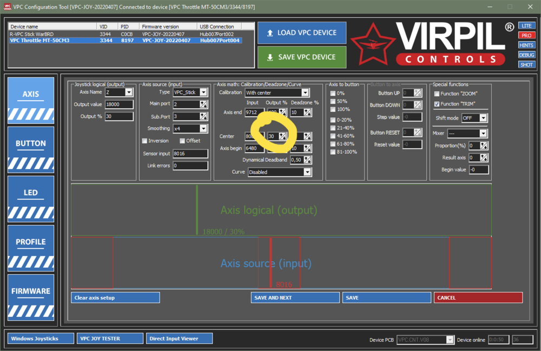Open the Curve dropdown
The width and height of the screenshot is (541, 351).
tap(307, 172)
